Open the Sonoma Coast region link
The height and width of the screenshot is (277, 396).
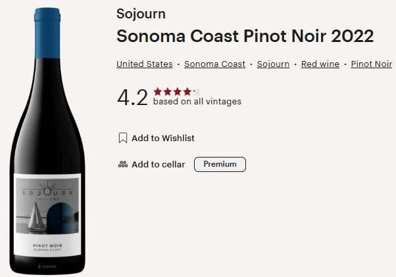pos(214,64)
